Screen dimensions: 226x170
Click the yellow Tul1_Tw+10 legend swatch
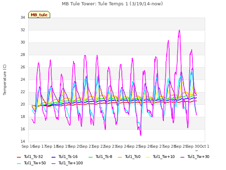(148, 157)
